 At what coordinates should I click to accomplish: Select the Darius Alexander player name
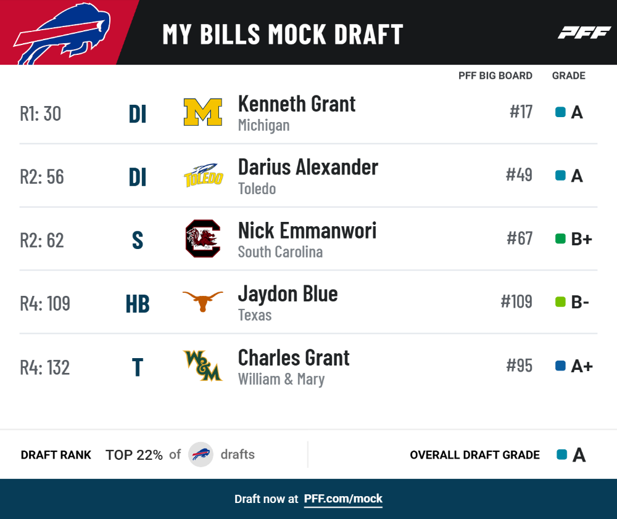pos(308,167)
